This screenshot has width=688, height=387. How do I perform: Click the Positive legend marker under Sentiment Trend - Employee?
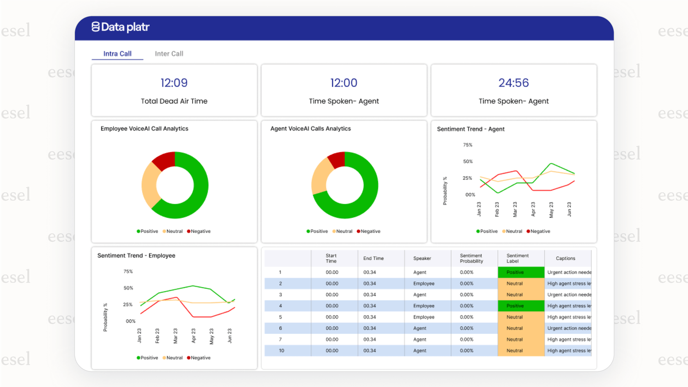coord(138,358)
